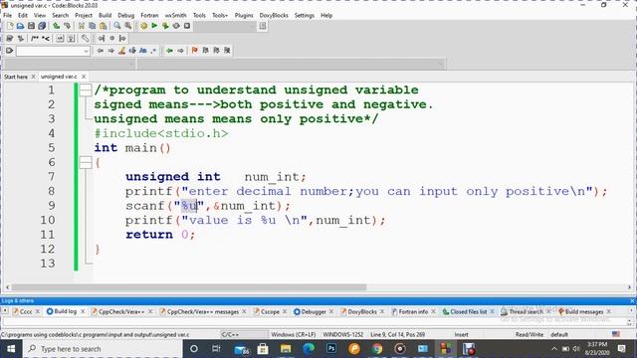637x358 pixels.
Task: Click the Abort build stop icon
Action: pos(187,26)
